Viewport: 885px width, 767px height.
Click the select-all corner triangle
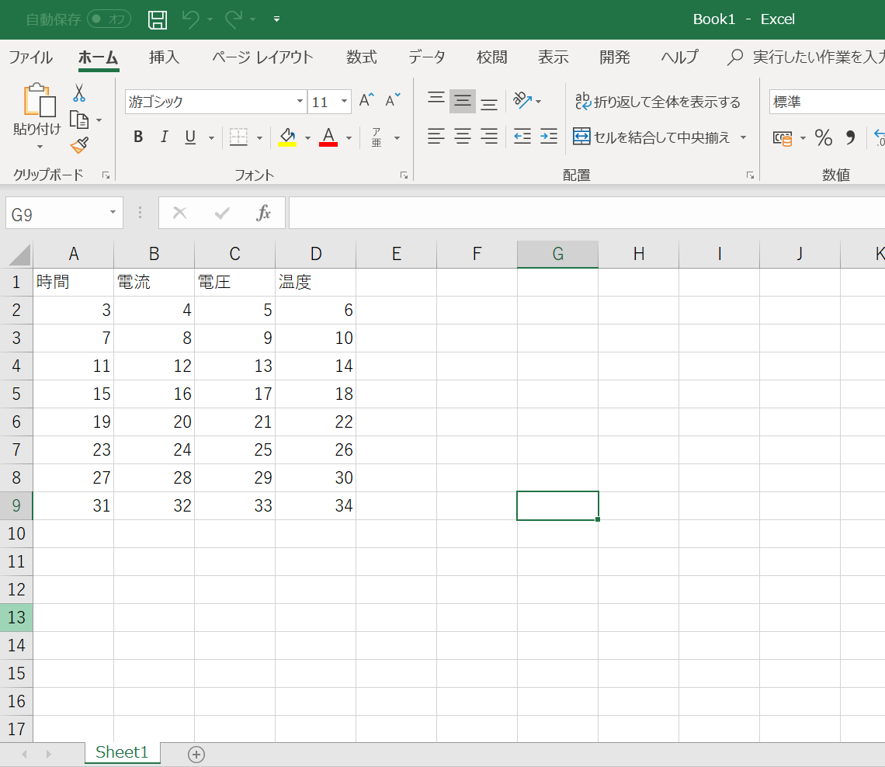[19, 255]
